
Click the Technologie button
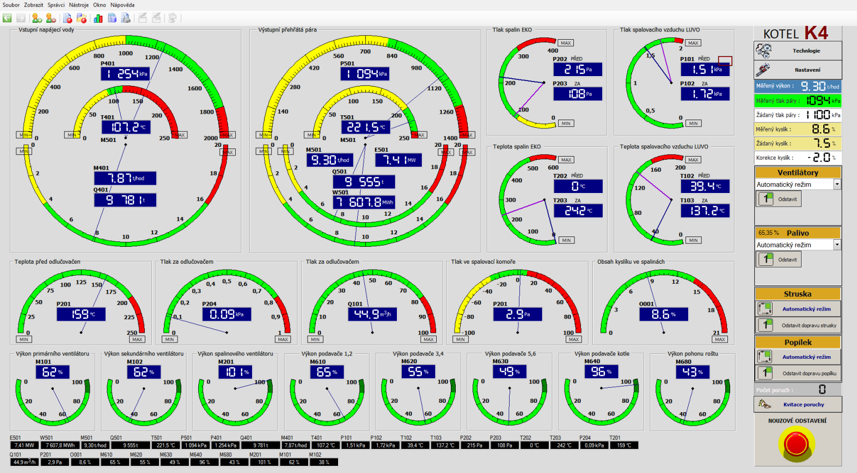pyautogui.click(x=798, y=51)
